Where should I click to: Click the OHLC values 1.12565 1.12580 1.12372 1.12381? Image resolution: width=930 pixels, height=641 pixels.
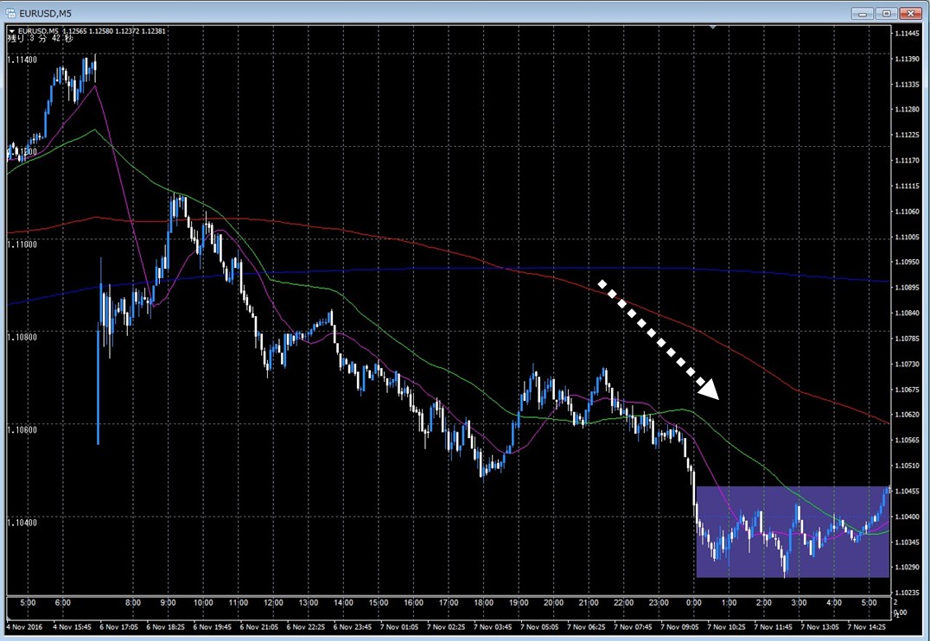point(114,31)
